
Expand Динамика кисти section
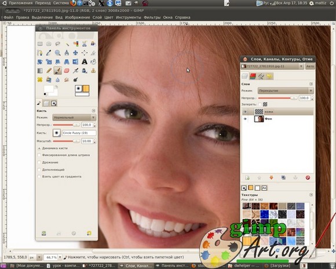tap(39, 148)
